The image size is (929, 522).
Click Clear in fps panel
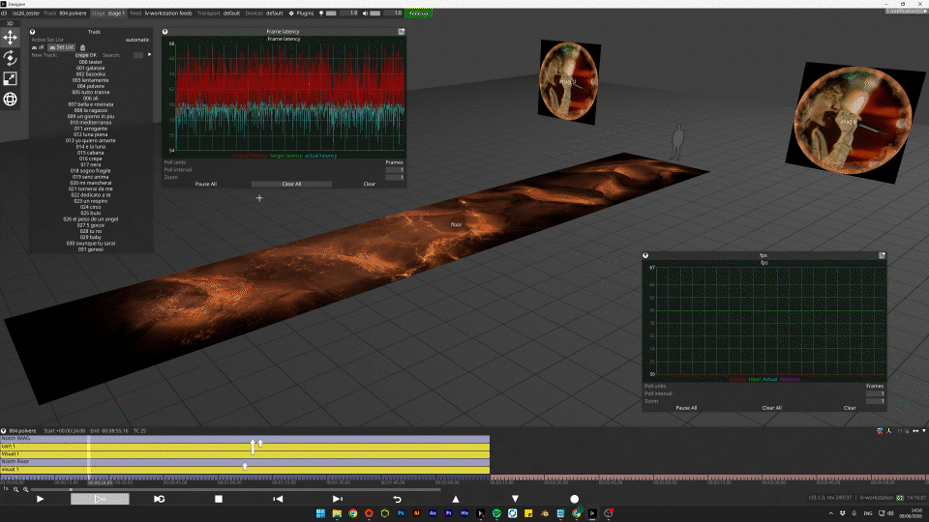(850, 408)
